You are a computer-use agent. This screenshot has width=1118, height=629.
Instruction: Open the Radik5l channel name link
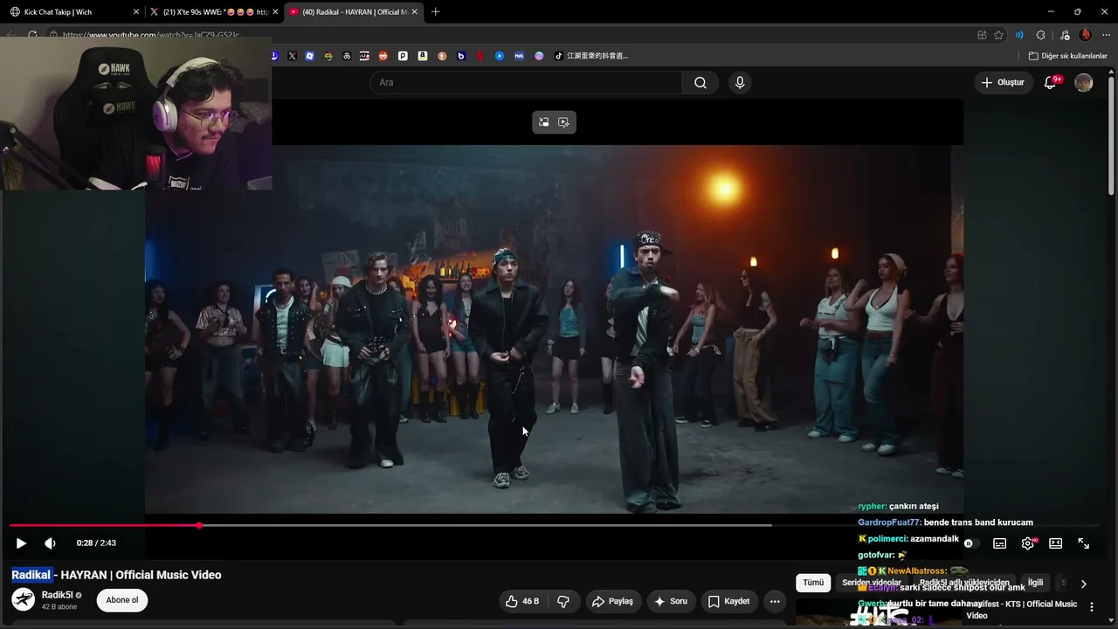(57, 595)
